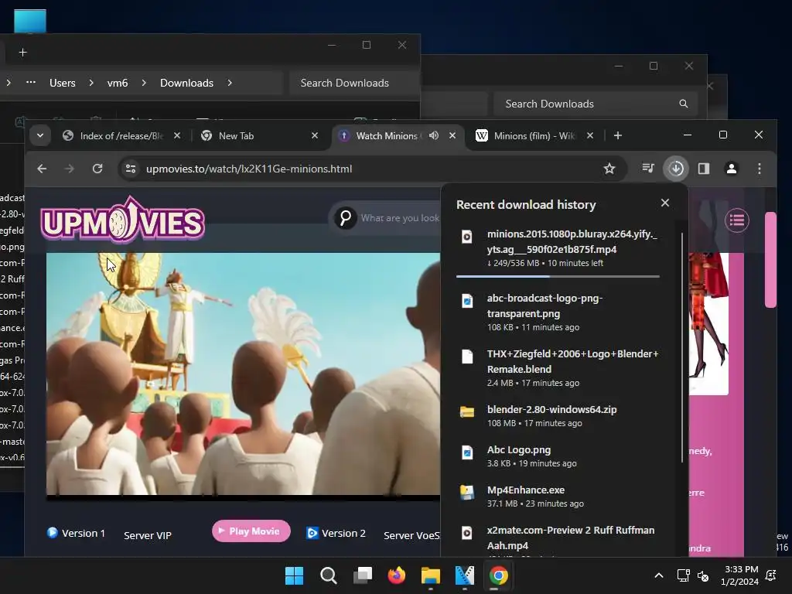792x594 pixels.
Task: Expand chevron between vm6 and Downloads
Action: click(144, 83)
